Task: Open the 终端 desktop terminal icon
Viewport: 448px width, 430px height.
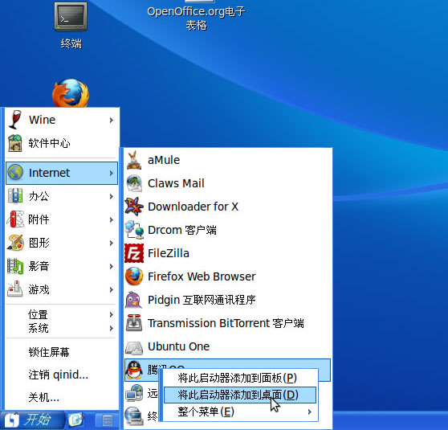Action: tap(71, 17)
